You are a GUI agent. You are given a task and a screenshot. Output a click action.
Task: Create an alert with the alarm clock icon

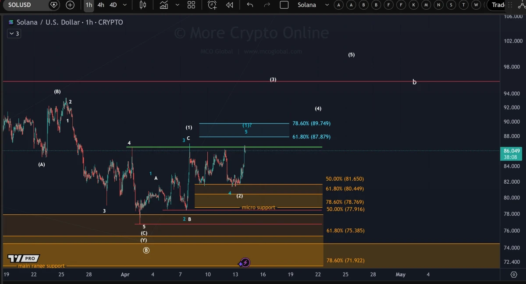point(212,5)
